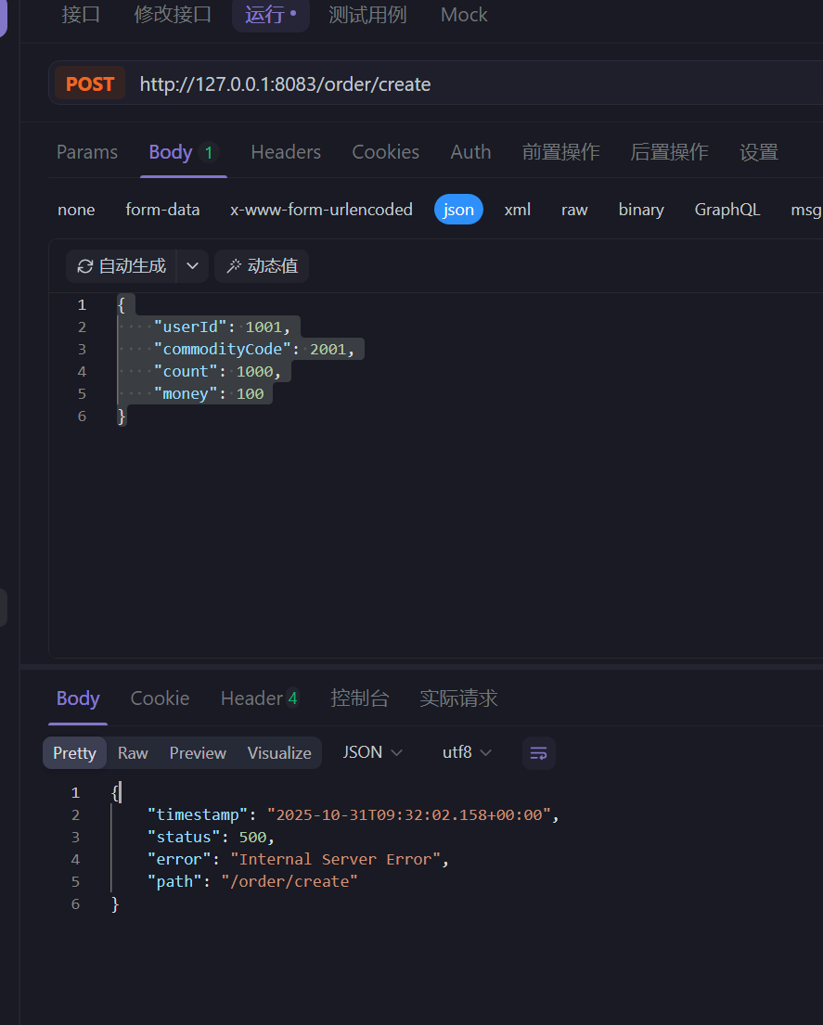Open the 实际请求 tab
Image resolution: width=823 pixels, height=1025 pixels.
[x=458, y=698]
